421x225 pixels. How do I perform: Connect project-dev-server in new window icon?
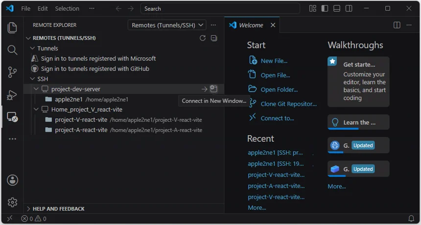click(x=214, y=89)
